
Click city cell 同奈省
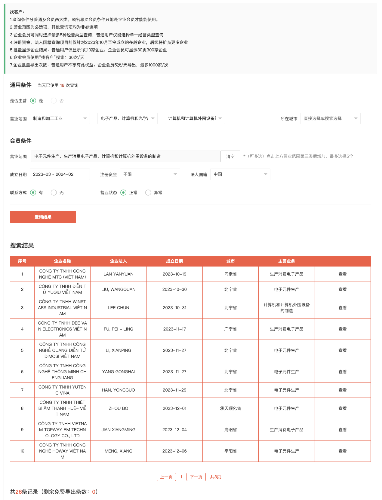[x=230, y=274]
